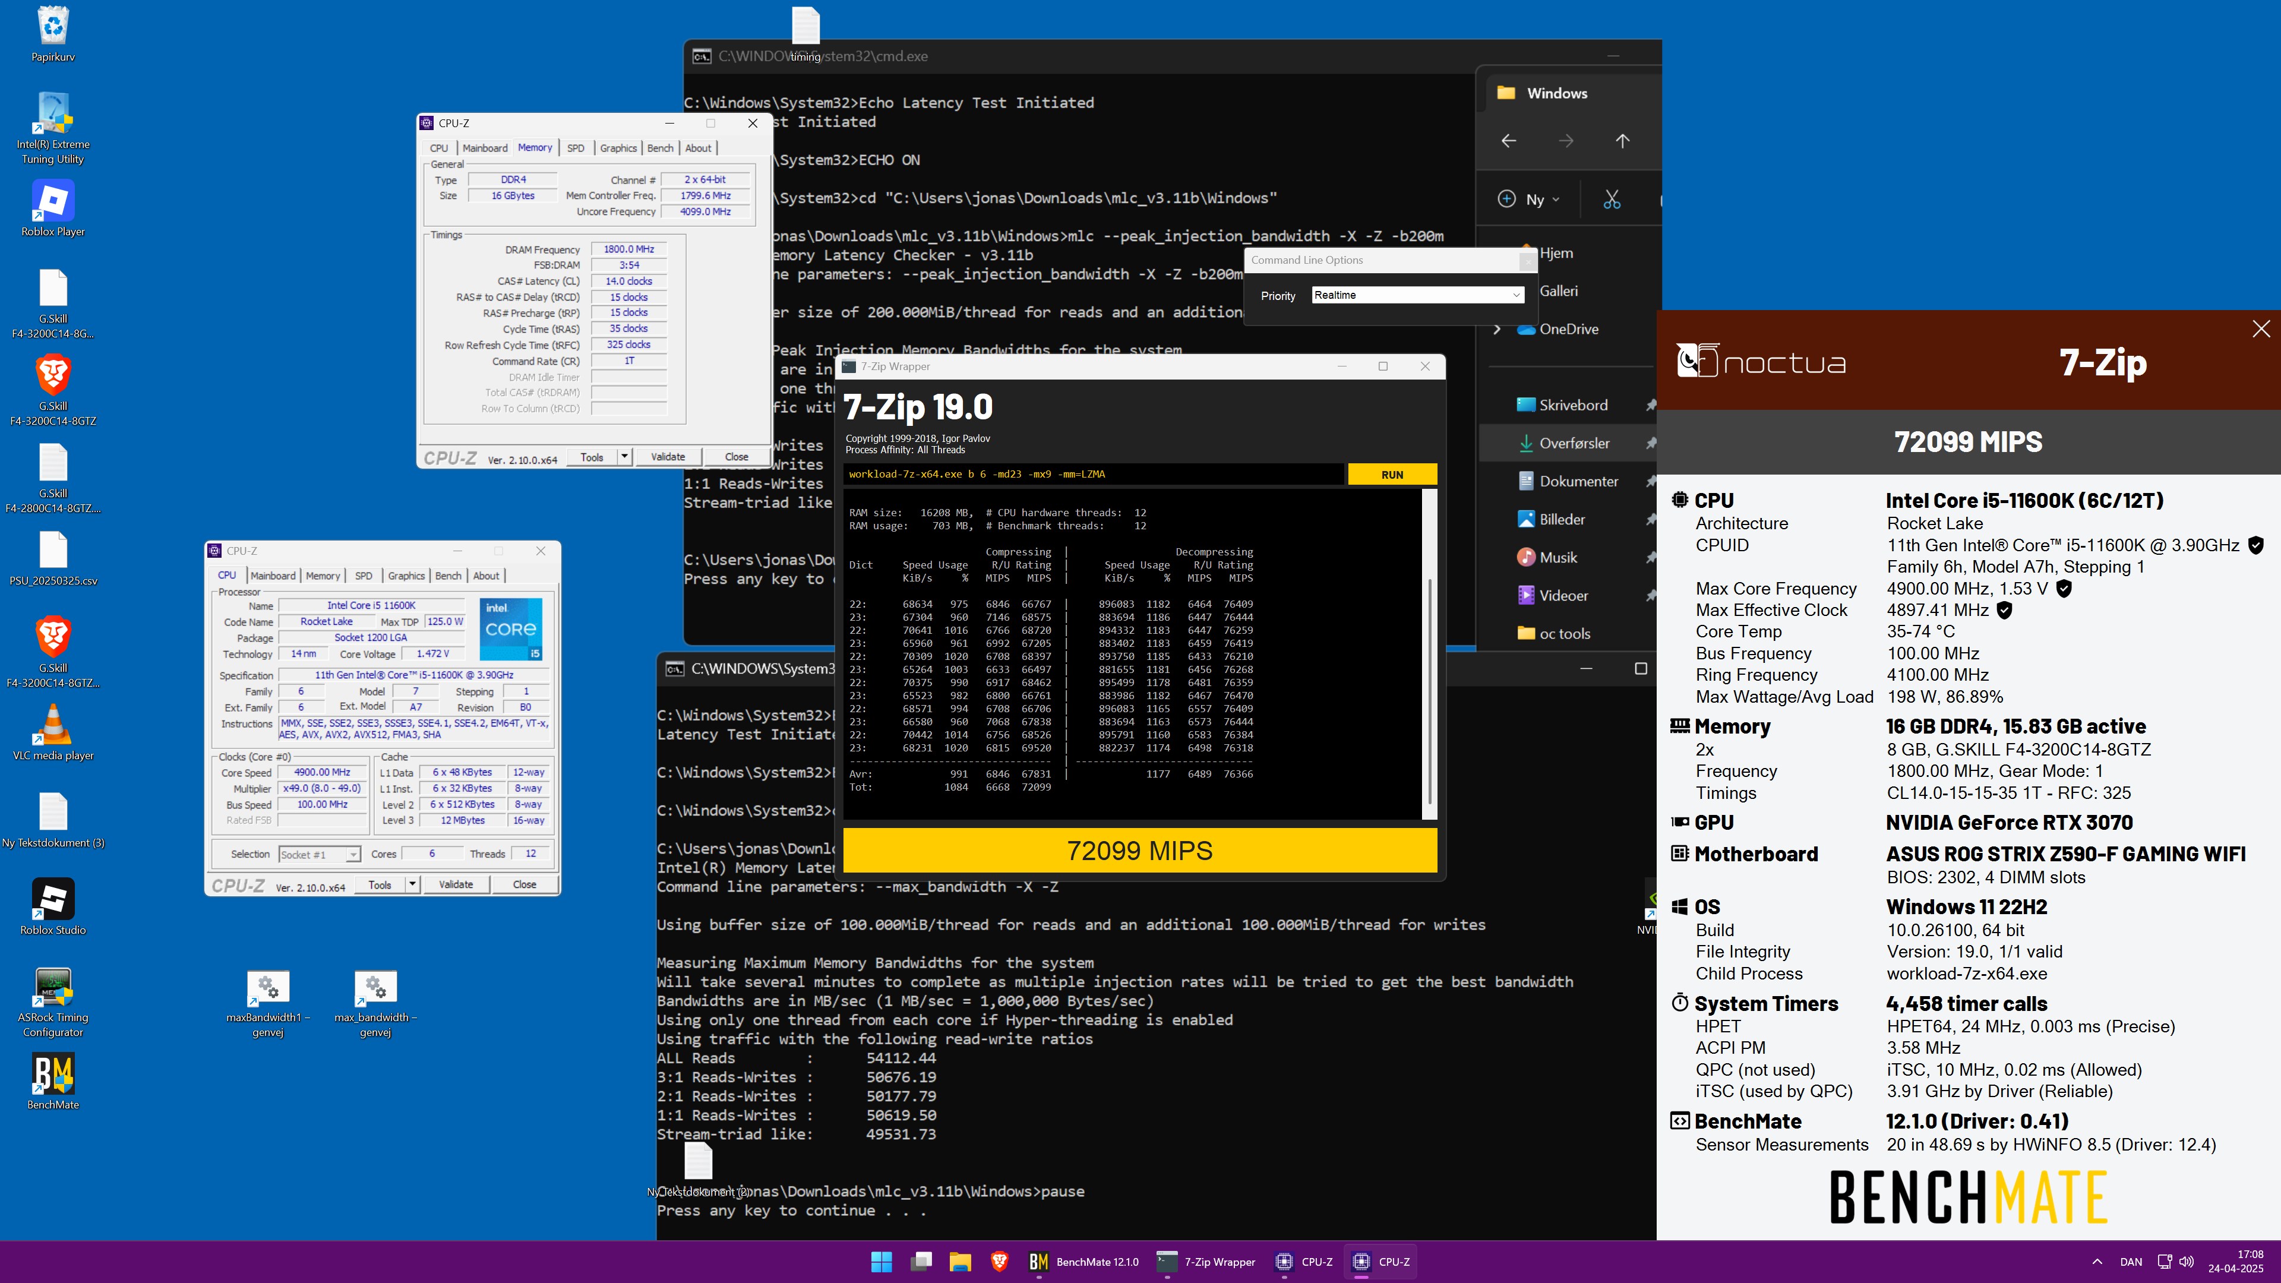Switch to SPD tab in Memory CPU-Z window
Viewport: 2281px width, 1283px height.
point(576,148)
